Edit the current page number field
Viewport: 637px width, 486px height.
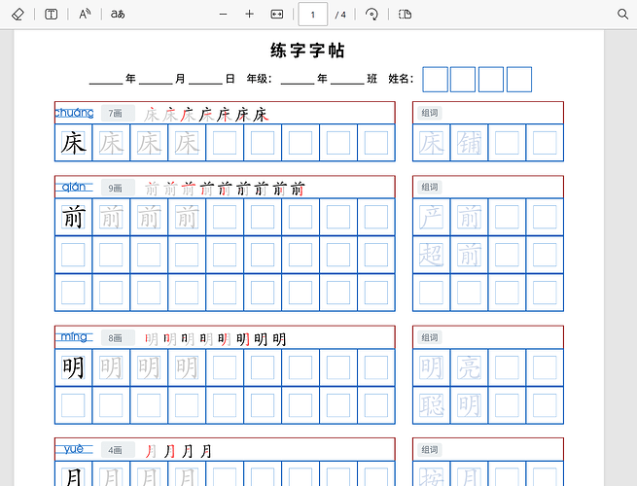click(313, 15)
